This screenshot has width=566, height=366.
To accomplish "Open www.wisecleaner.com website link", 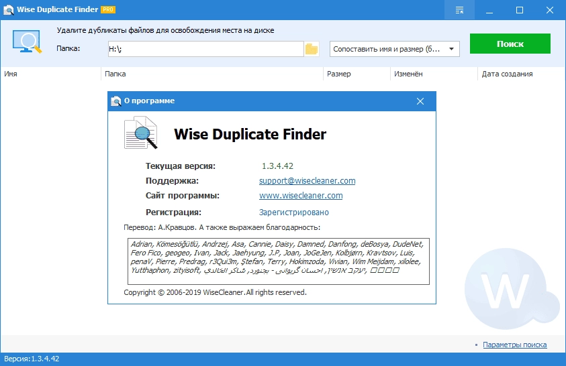I will [x=301, y=196].
